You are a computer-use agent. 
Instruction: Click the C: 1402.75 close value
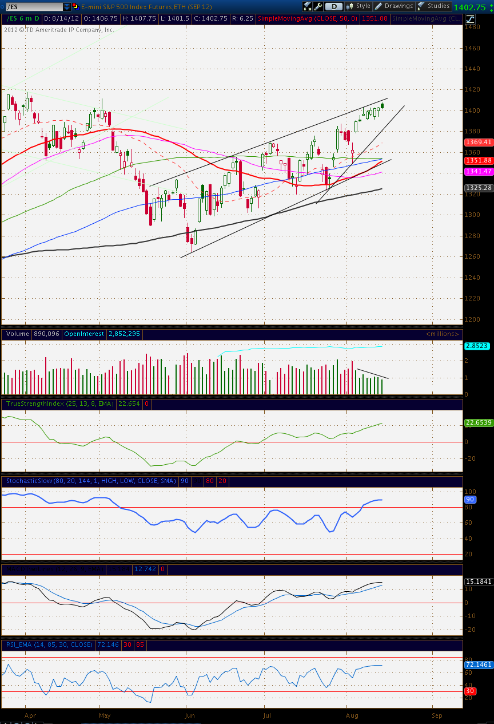click(x=211, y=18)
